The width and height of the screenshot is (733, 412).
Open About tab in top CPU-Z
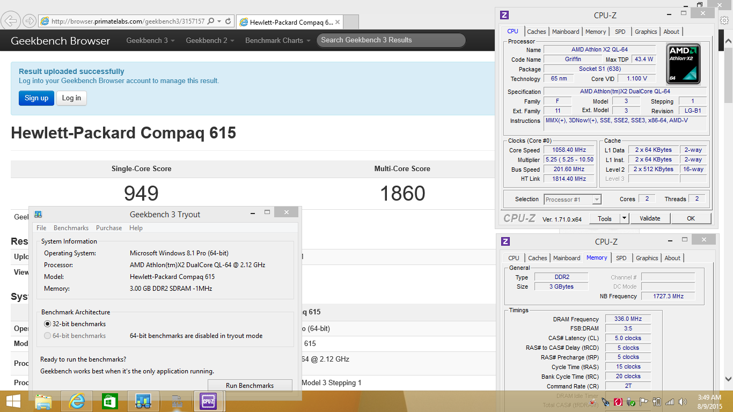(671, 32)
